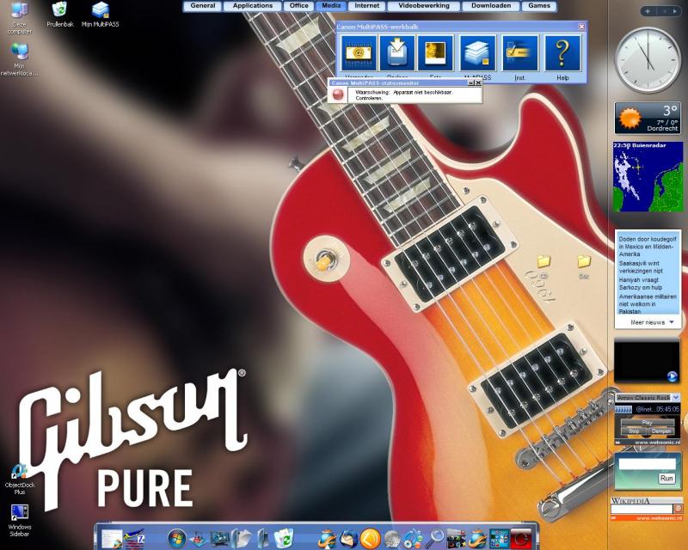Viewport: 688px width, 550px height.
Task: Click the Play button in radio gadget
Action: pyautogui.click(x=648, y=422)
